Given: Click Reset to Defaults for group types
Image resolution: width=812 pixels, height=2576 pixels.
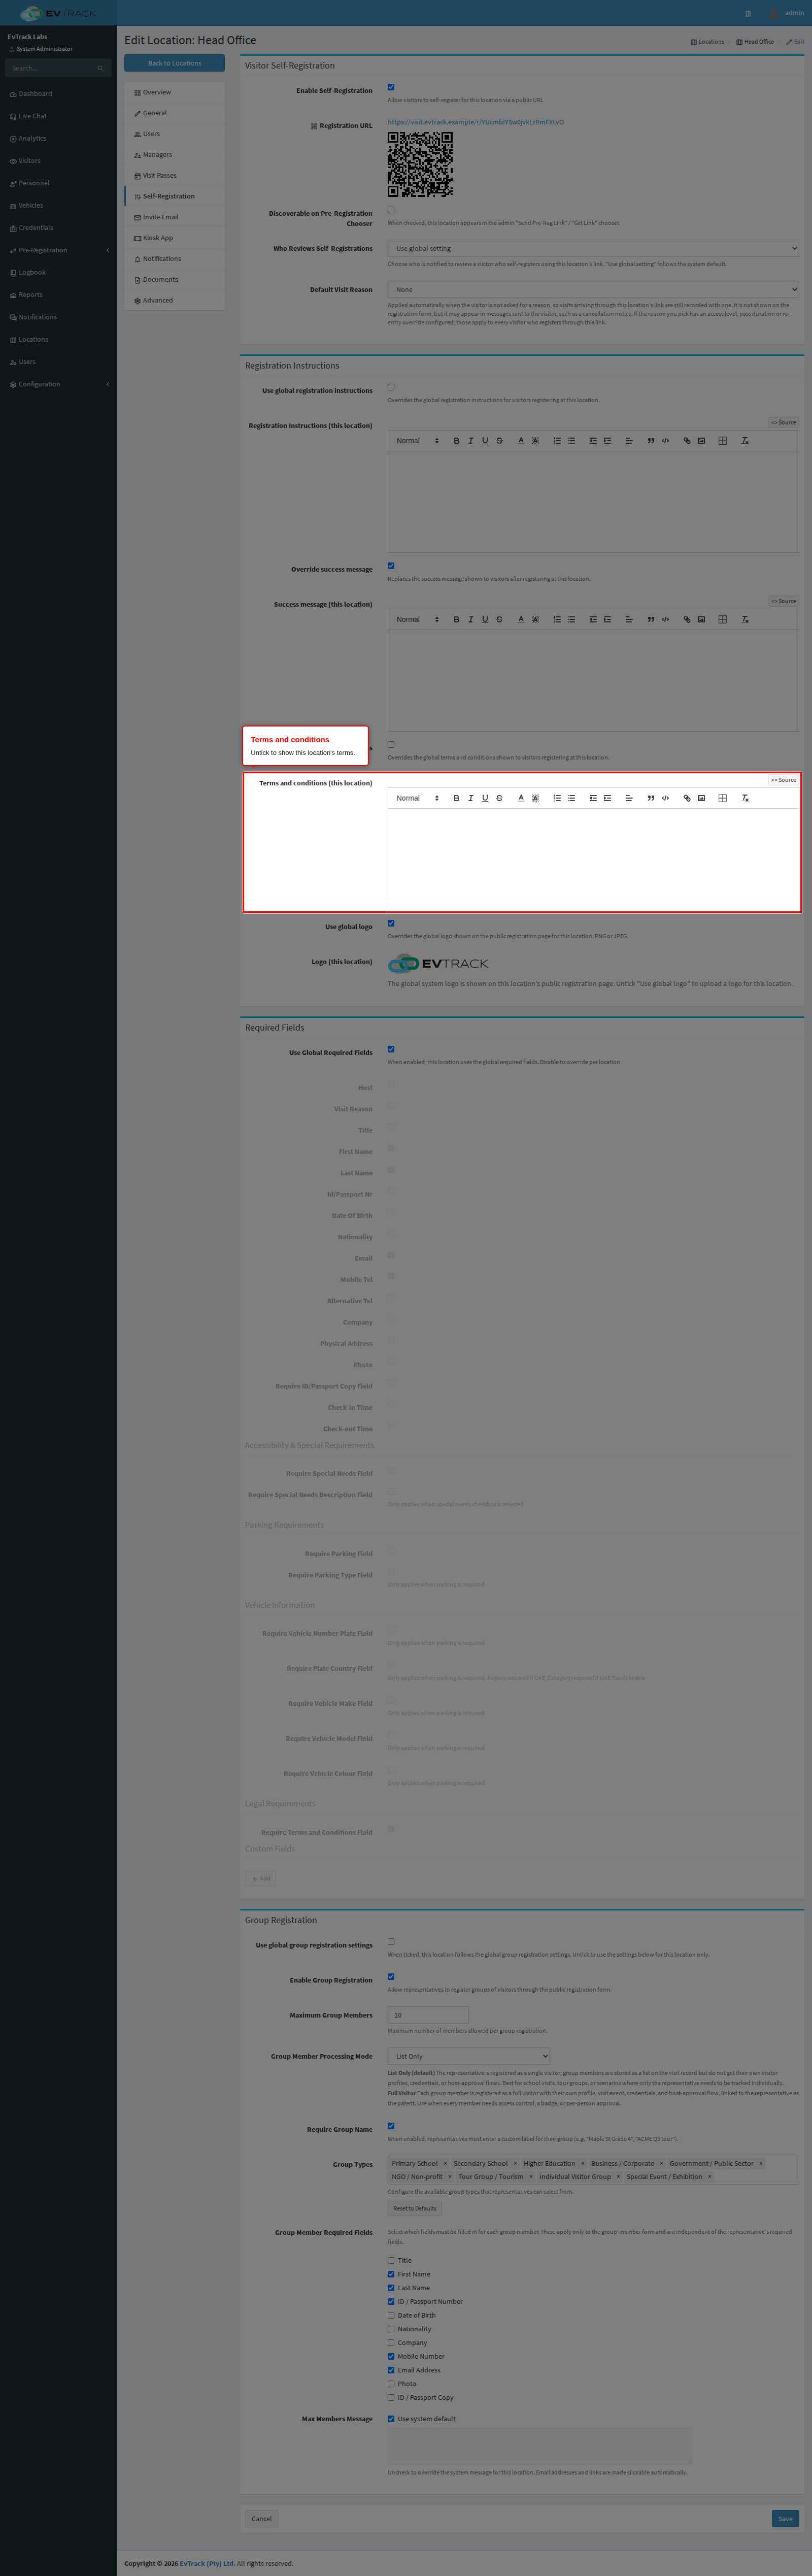Looking at the screenshot, I should [x=415, y=2208].
